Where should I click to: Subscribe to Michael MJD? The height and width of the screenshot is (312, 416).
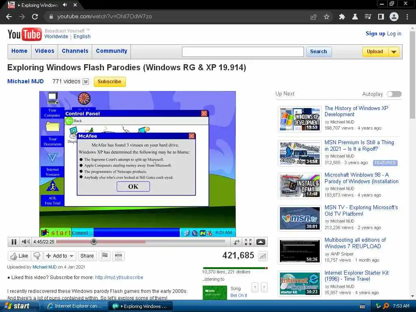(110, 82)
